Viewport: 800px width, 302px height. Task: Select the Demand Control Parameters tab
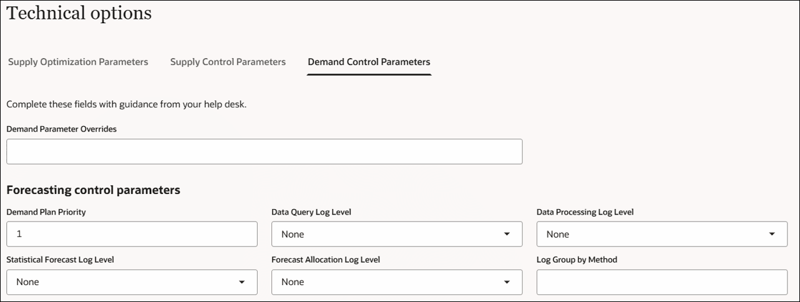369,62
